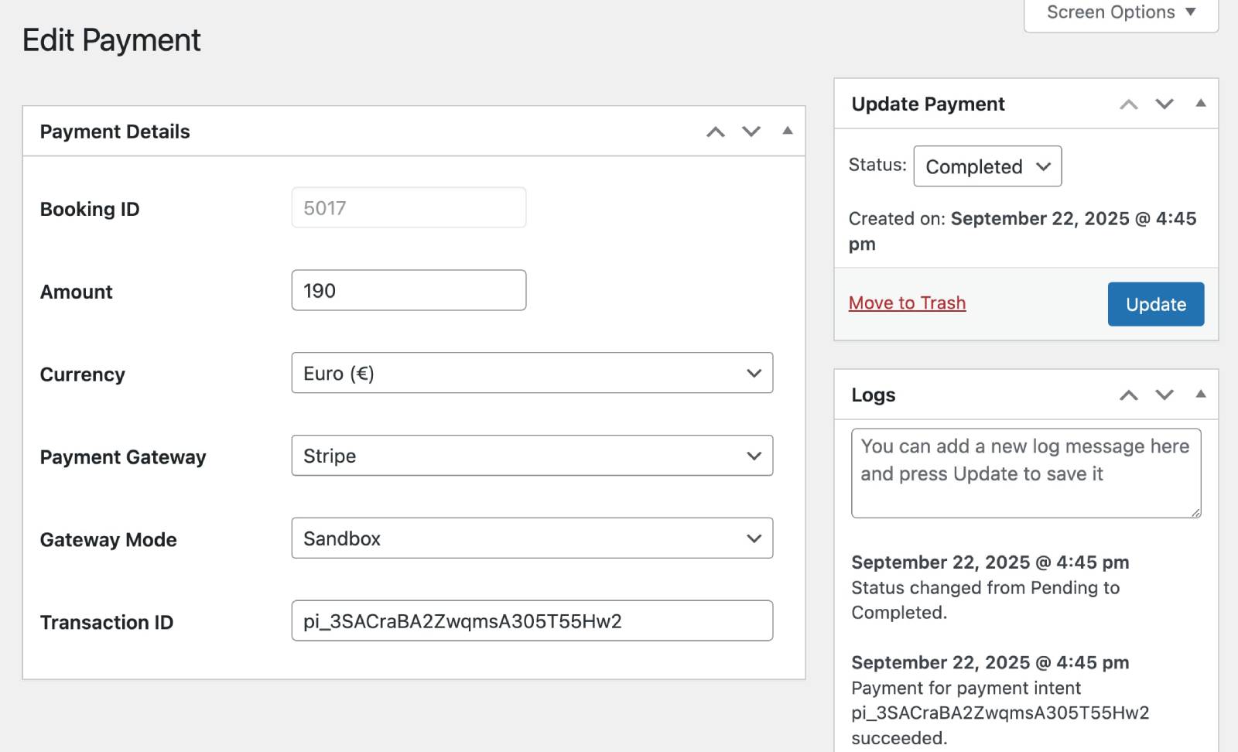The height and width of the screenshot is (752, 1238).
Task: Open the Status dropdown showing Completed
Action: tap(987, 166)
